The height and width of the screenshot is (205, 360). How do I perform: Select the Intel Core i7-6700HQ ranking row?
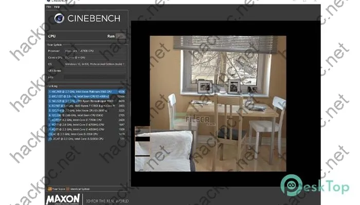click(87, 125)
